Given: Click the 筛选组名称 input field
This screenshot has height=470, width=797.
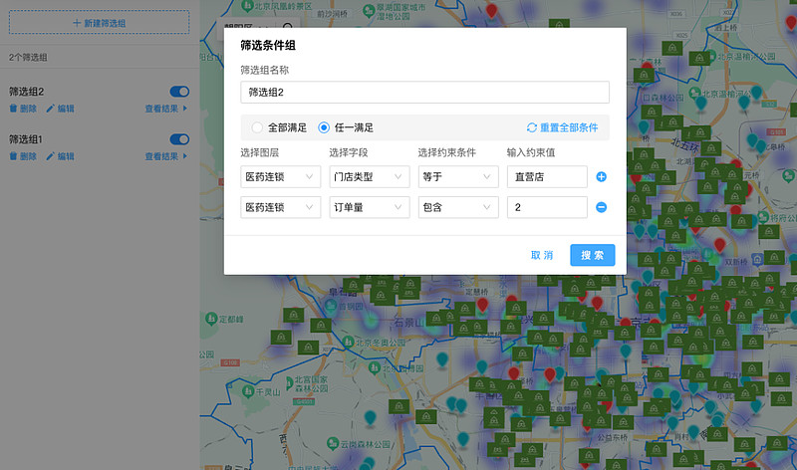Looking at the screenshot, I should point(425,92).
